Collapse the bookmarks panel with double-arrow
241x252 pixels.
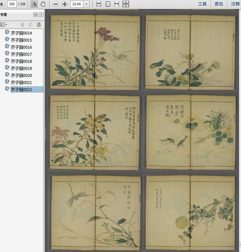pyautogui.click(x=35, y=14)
